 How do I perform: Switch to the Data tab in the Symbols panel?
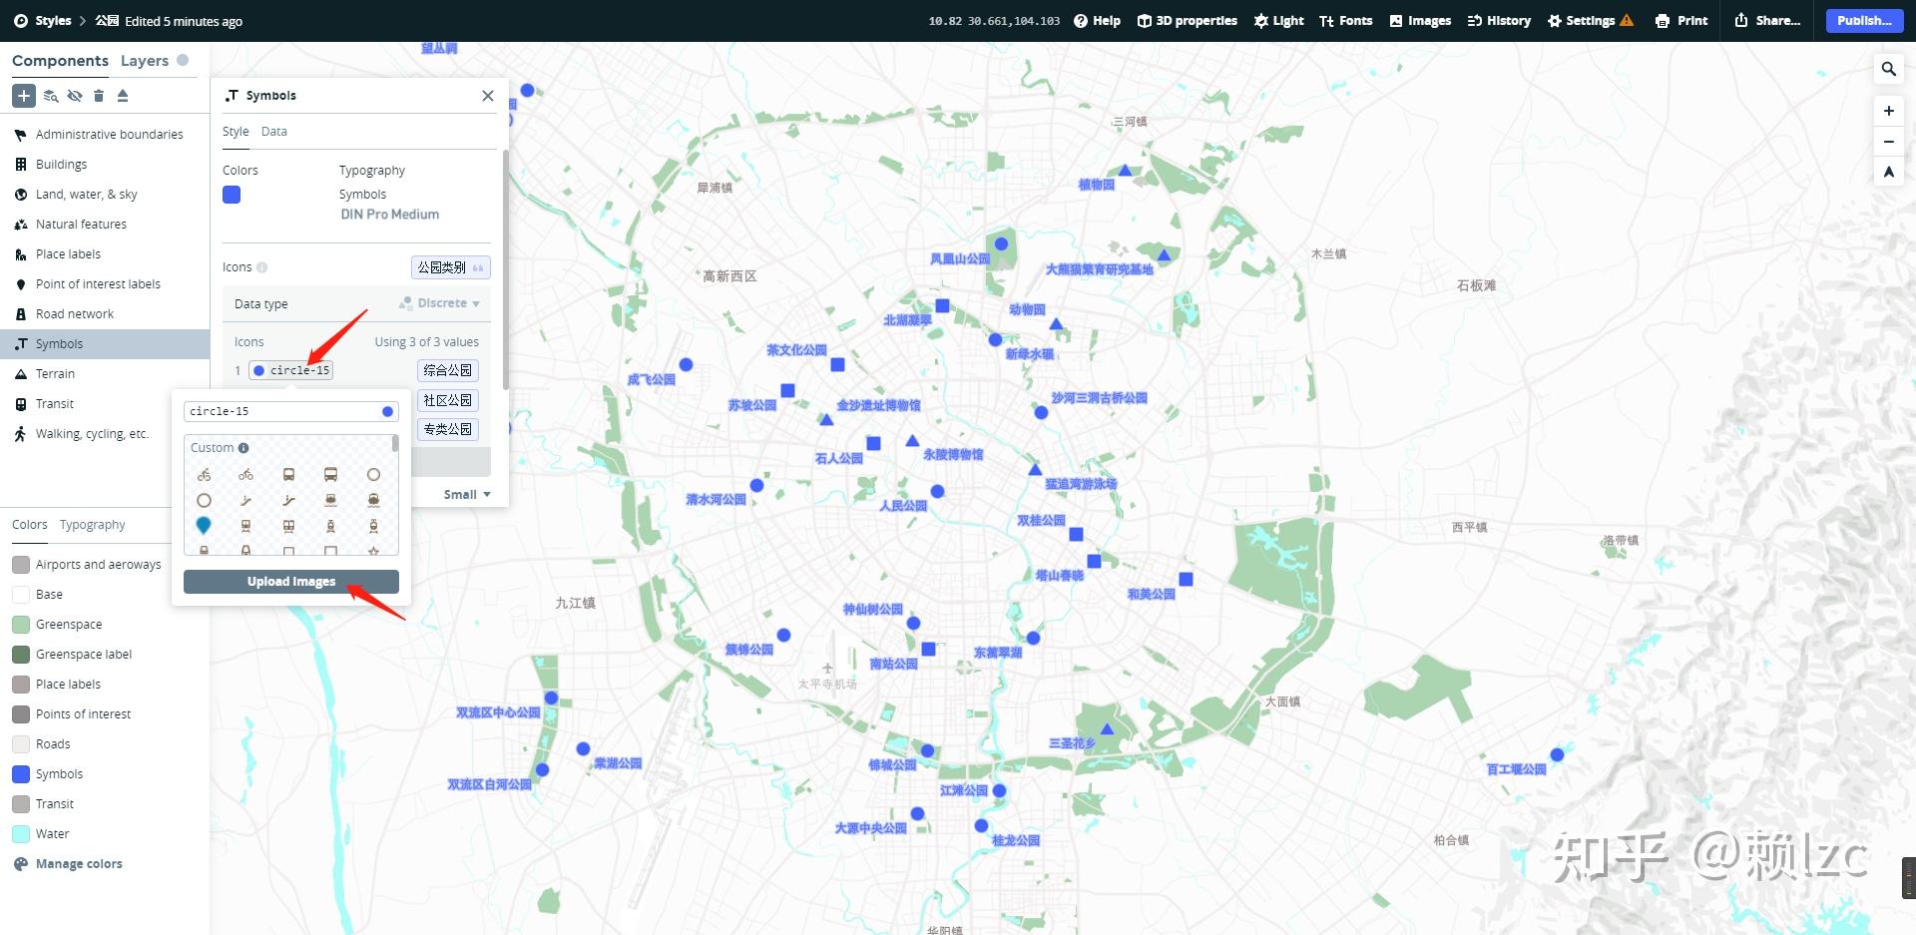click(x=273, y=131)
